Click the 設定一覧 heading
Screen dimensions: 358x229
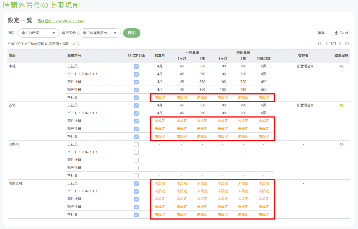pyautogui.click(x=20, y=20)
